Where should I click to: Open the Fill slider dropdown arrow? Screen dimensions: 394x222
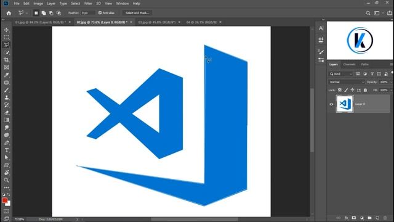tap(391, 90)
